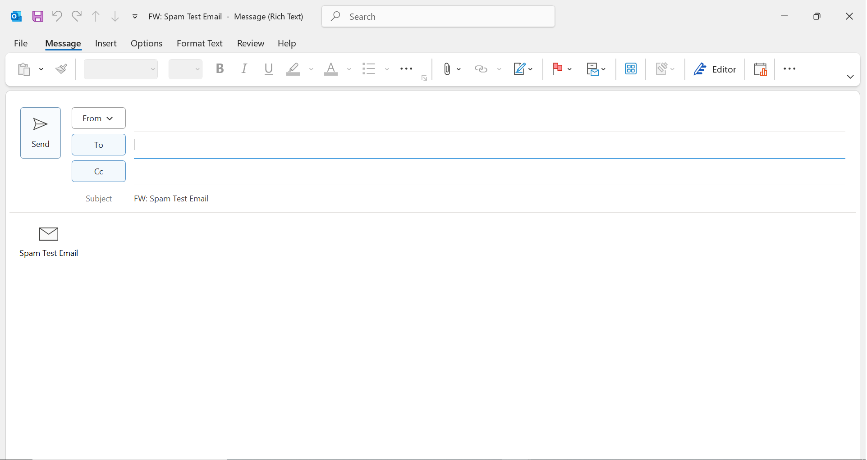
Task: Click the To button to pick recipients
Action: 99,145
